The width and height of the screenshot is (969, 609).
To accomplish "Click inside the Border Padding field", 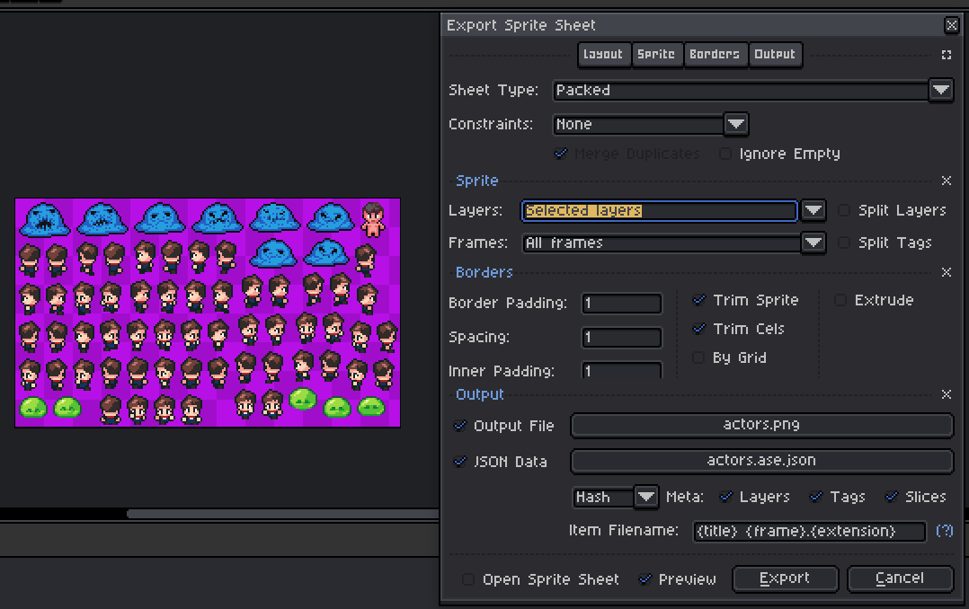I will point(620,303).
